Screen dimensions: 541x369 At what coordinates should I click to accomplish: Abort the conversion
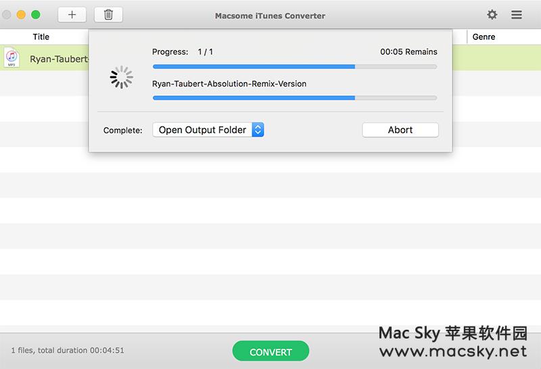click(x=400, y=130)
